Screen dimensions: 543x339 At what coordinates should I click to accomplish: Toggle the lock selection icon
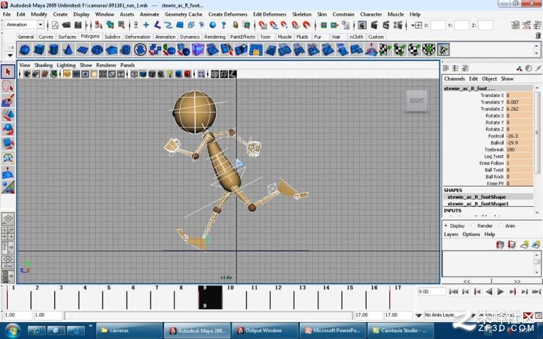tap(236, 25)
